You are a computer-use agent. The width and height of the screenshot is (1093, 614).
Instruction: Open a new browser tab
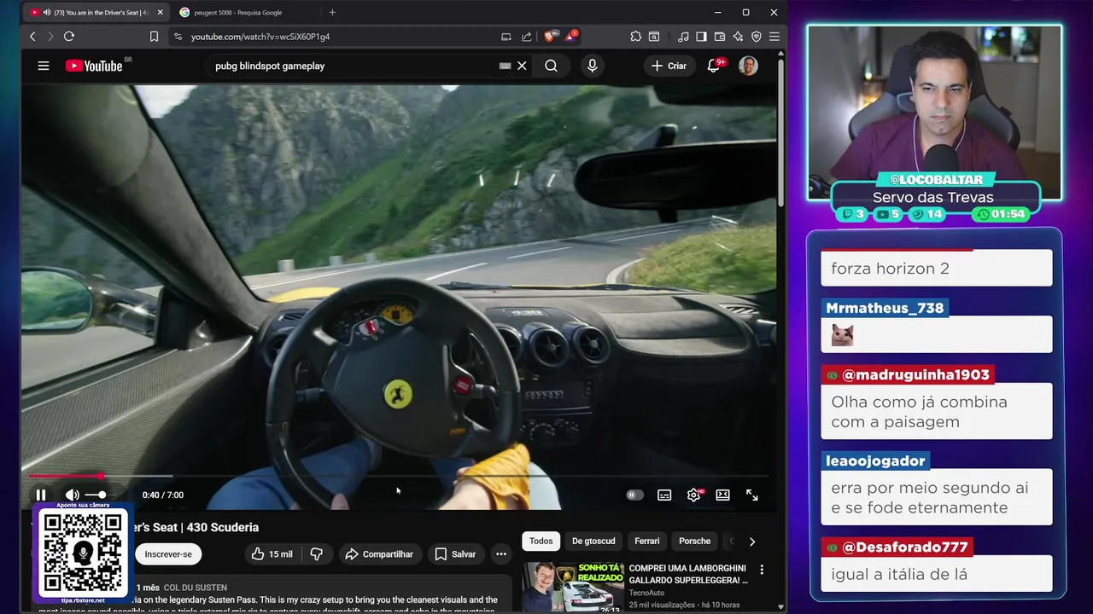coord(332,13)
